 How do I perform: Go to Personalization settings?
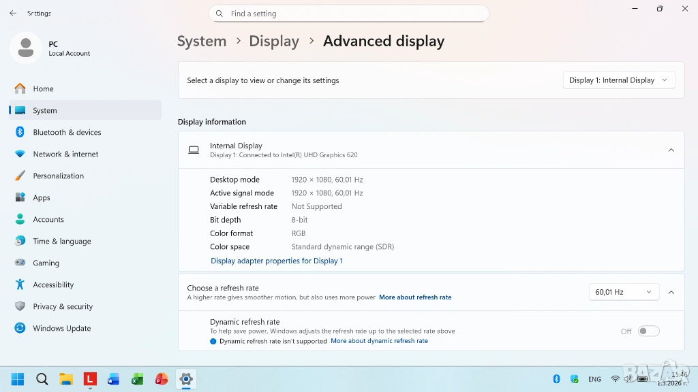tap(58, 176)
